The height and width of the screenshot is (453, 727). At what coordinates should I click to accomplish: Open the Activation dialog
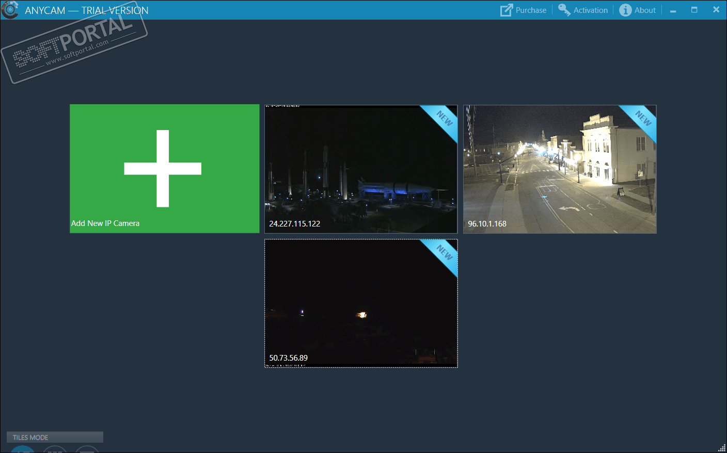click(x=583, y=10)
